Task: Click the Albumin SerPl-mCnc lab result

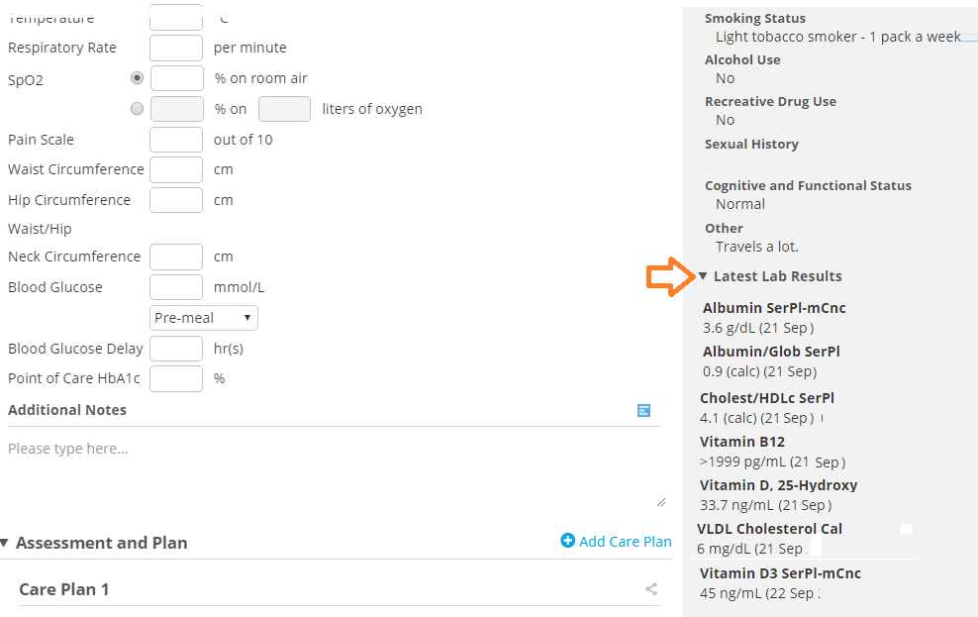Action: 774,318
